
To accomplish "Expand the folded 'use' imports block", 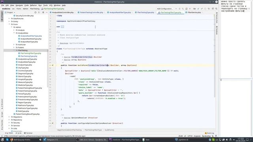I will tap(62, 27).
